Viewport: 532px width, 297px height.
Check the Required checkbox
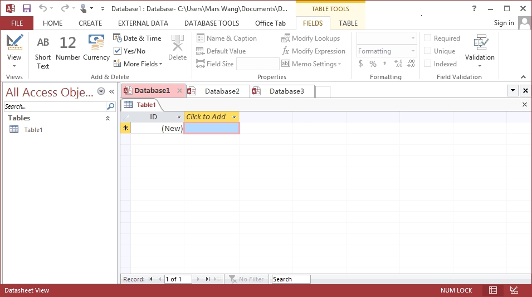[x=427, y=38]
